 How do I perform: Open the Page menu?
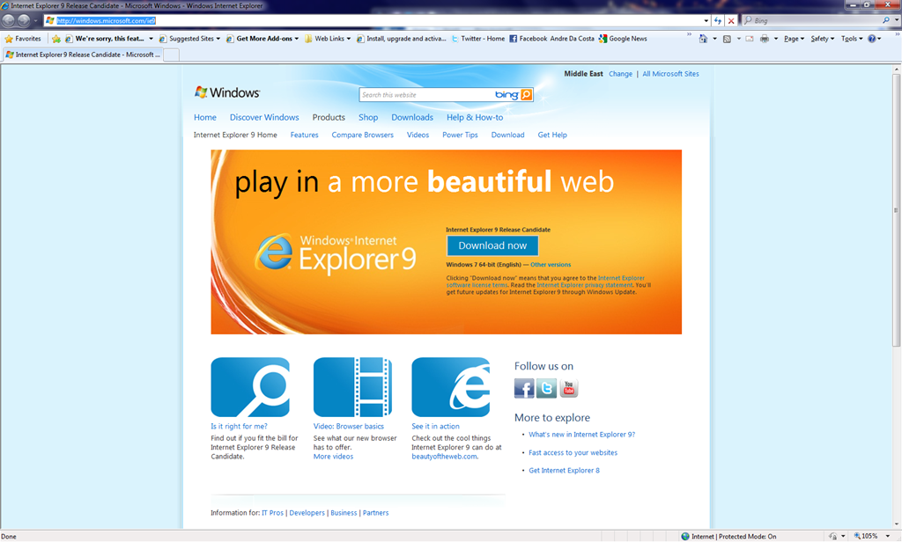794,39
